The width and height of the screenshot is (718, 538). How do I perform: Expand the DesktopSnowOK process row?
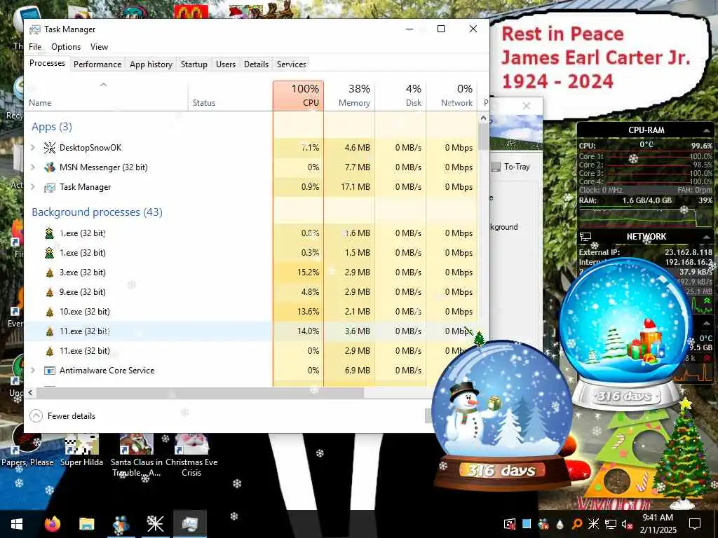(x=32, y=147)
